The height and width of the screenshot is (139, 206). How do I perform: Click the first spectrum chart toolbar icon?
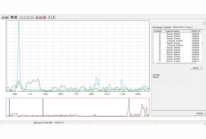(x=3, y=17)
